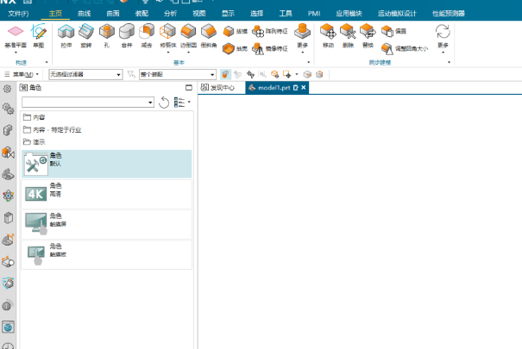The width and height of the screenshot is (522, 349).
Task: Click the search field in 角色 panel
Action: 84,103
